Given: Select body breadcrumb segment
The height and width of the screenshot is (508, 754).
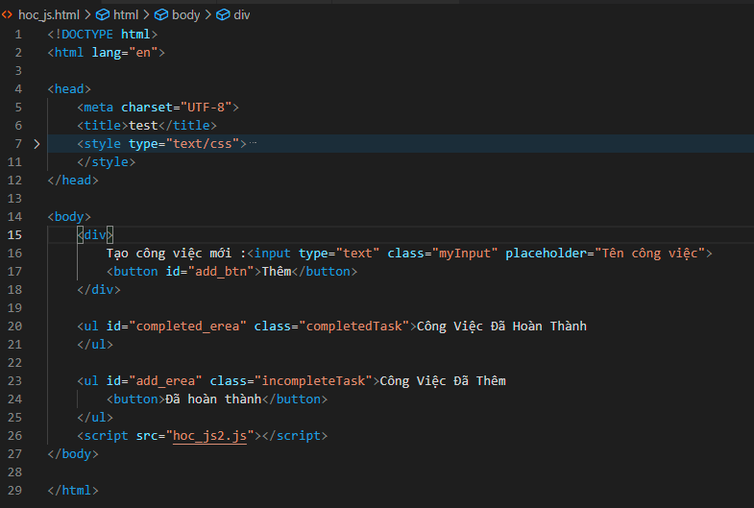Looking at the screenshot, I should point(185,15).
